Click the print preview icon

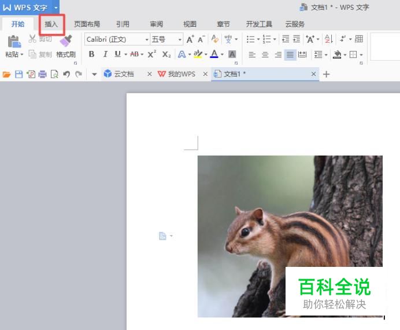click(54, 74)
